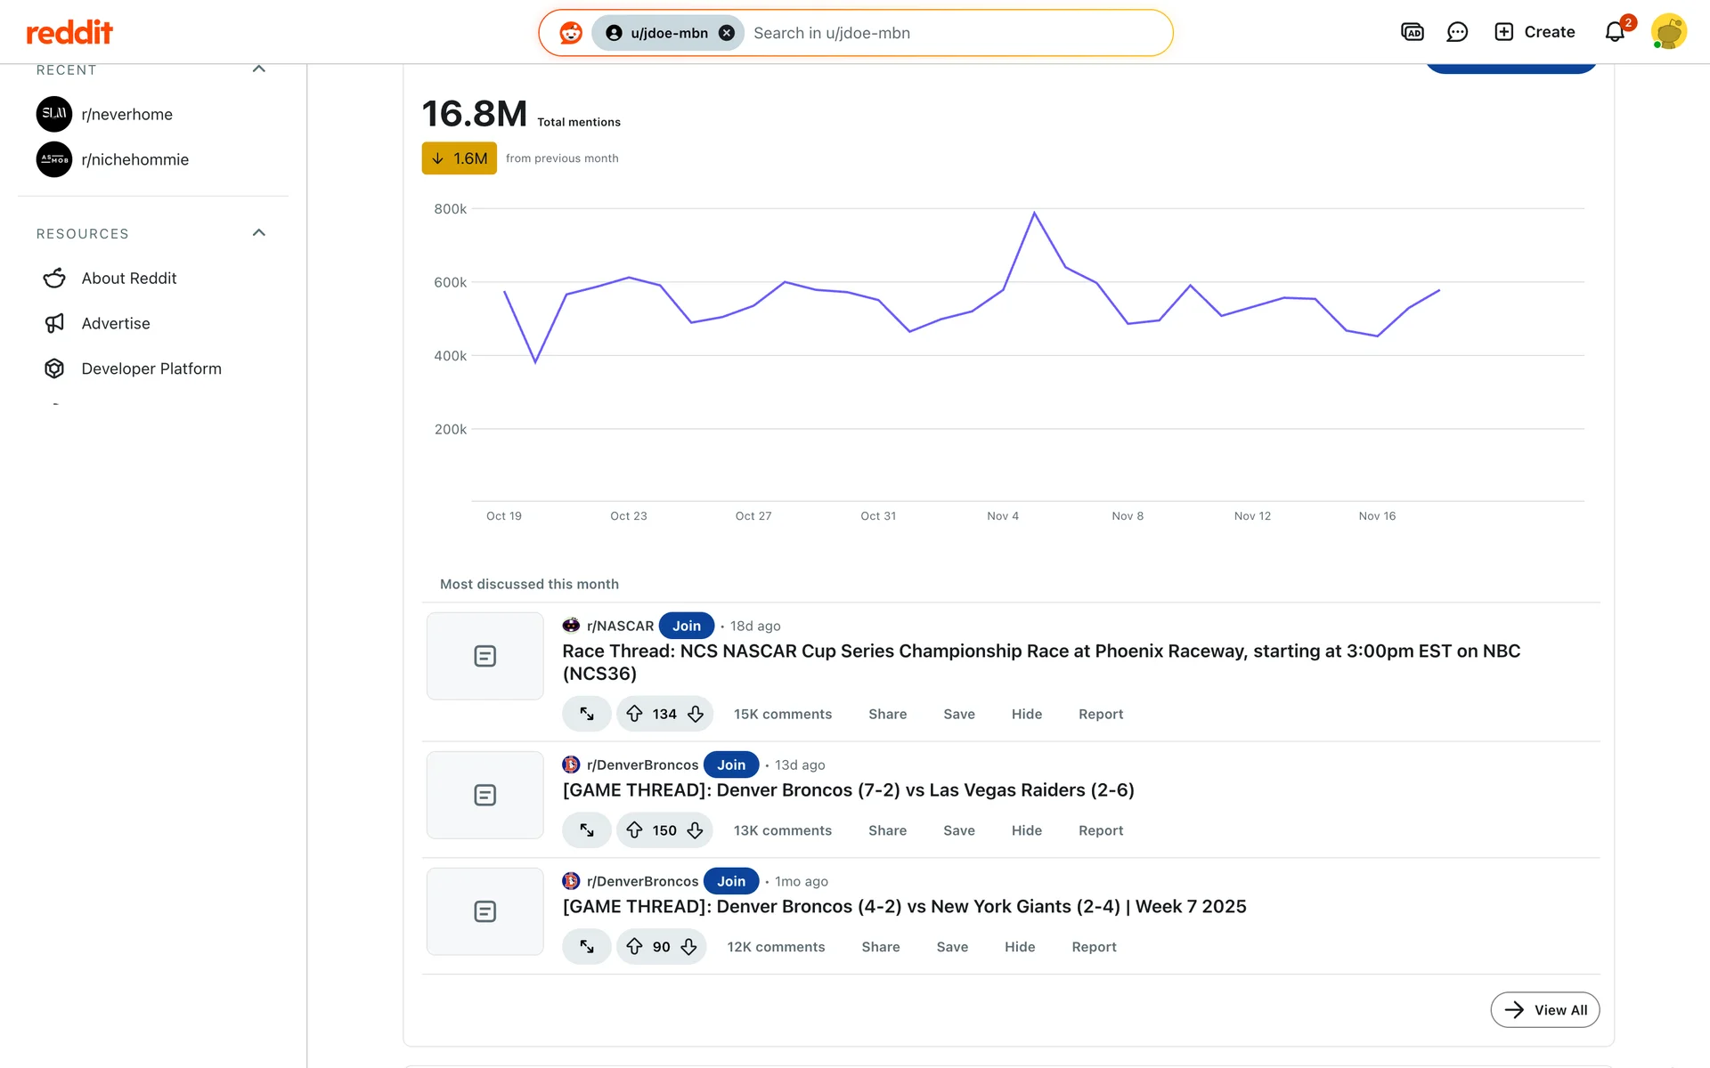Click the View All button
The image size is (1710, 1068).
point(1544,1009)
